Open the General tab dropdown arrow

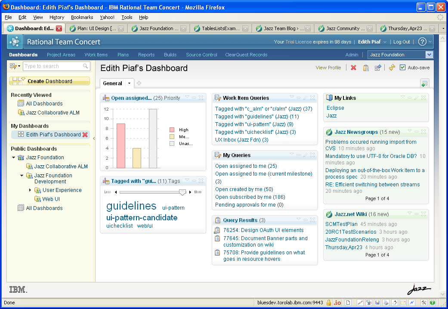(x=129, y=83)
